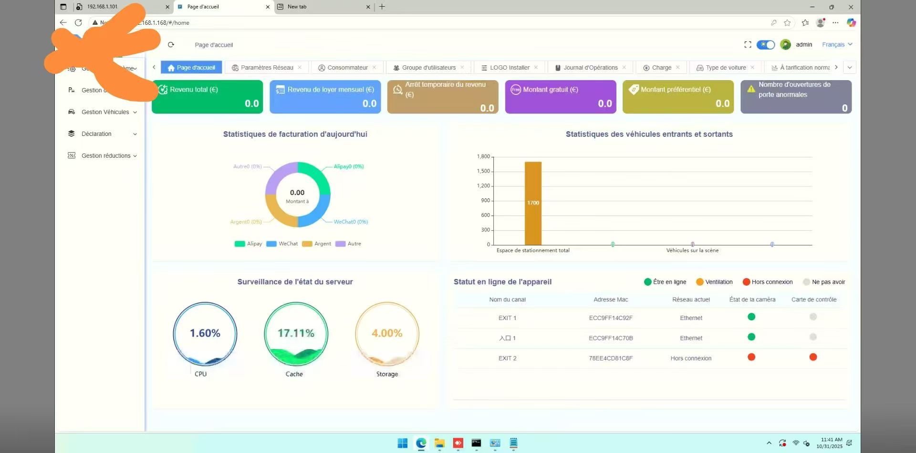
Task: Click the page refresh icon beside Page d'accueil
Action: click(171, 44)
